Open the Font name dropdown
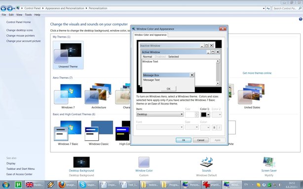This screenshot has height=189, width=303. pyautogui.click(x=160, y=127)
